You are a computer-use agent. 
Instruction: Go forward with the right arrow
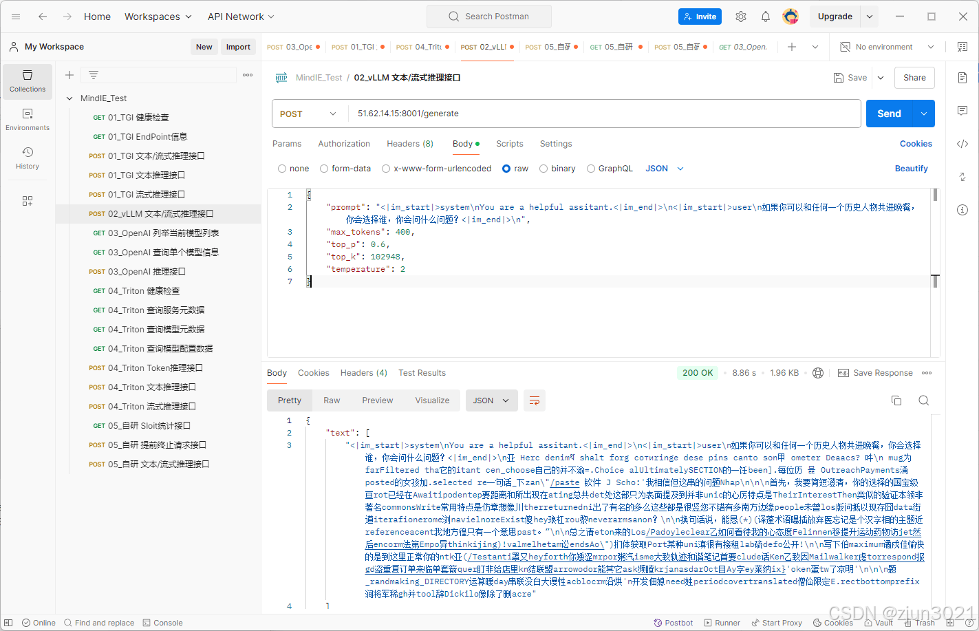[x=67, y=17]
